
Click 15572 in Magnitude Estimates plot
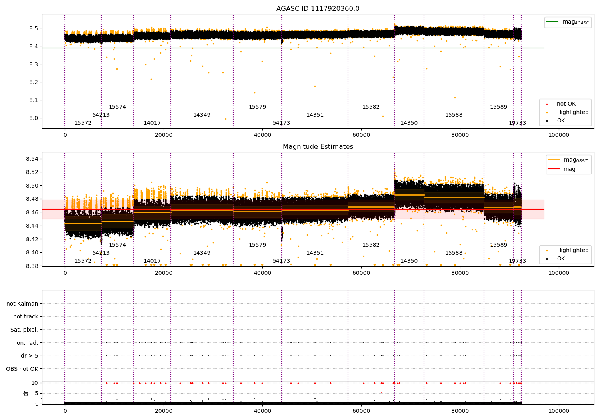pos(83,261)
